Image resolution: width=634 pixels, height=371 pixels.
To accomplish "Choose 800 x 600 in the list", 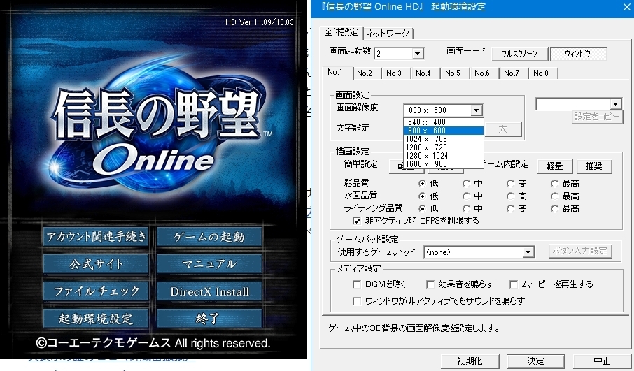I will [x=444, y=131].
